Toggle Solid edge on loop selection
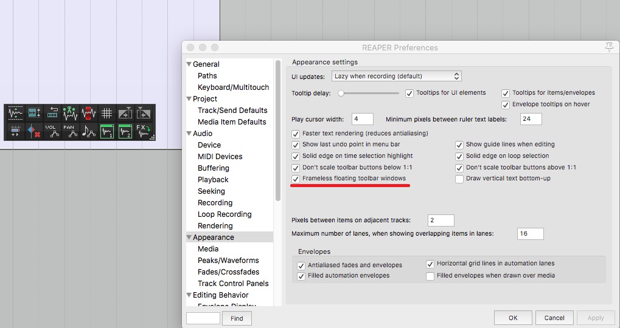Screen dimensions: 620x328 click(x=459, y=156)
